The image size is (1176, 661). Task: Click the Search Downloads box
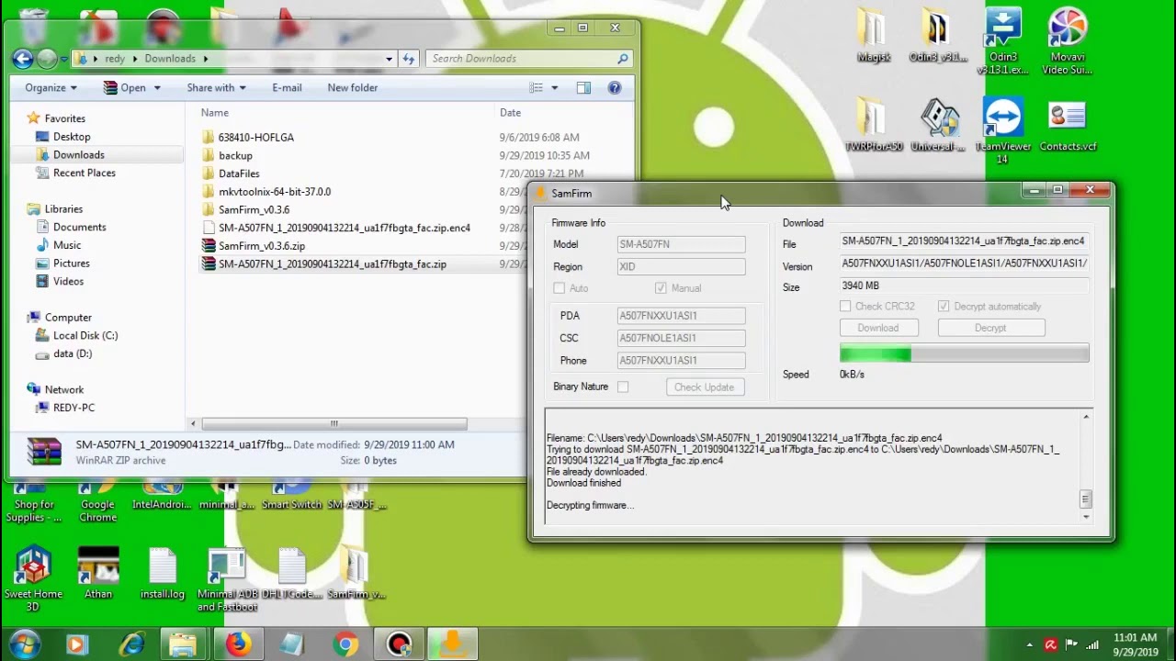pyautogui.click(x=529, y=59)
